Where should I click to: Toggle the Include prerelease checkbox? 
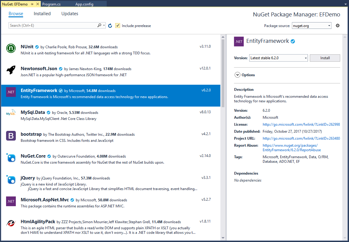(x=118, y=26)
